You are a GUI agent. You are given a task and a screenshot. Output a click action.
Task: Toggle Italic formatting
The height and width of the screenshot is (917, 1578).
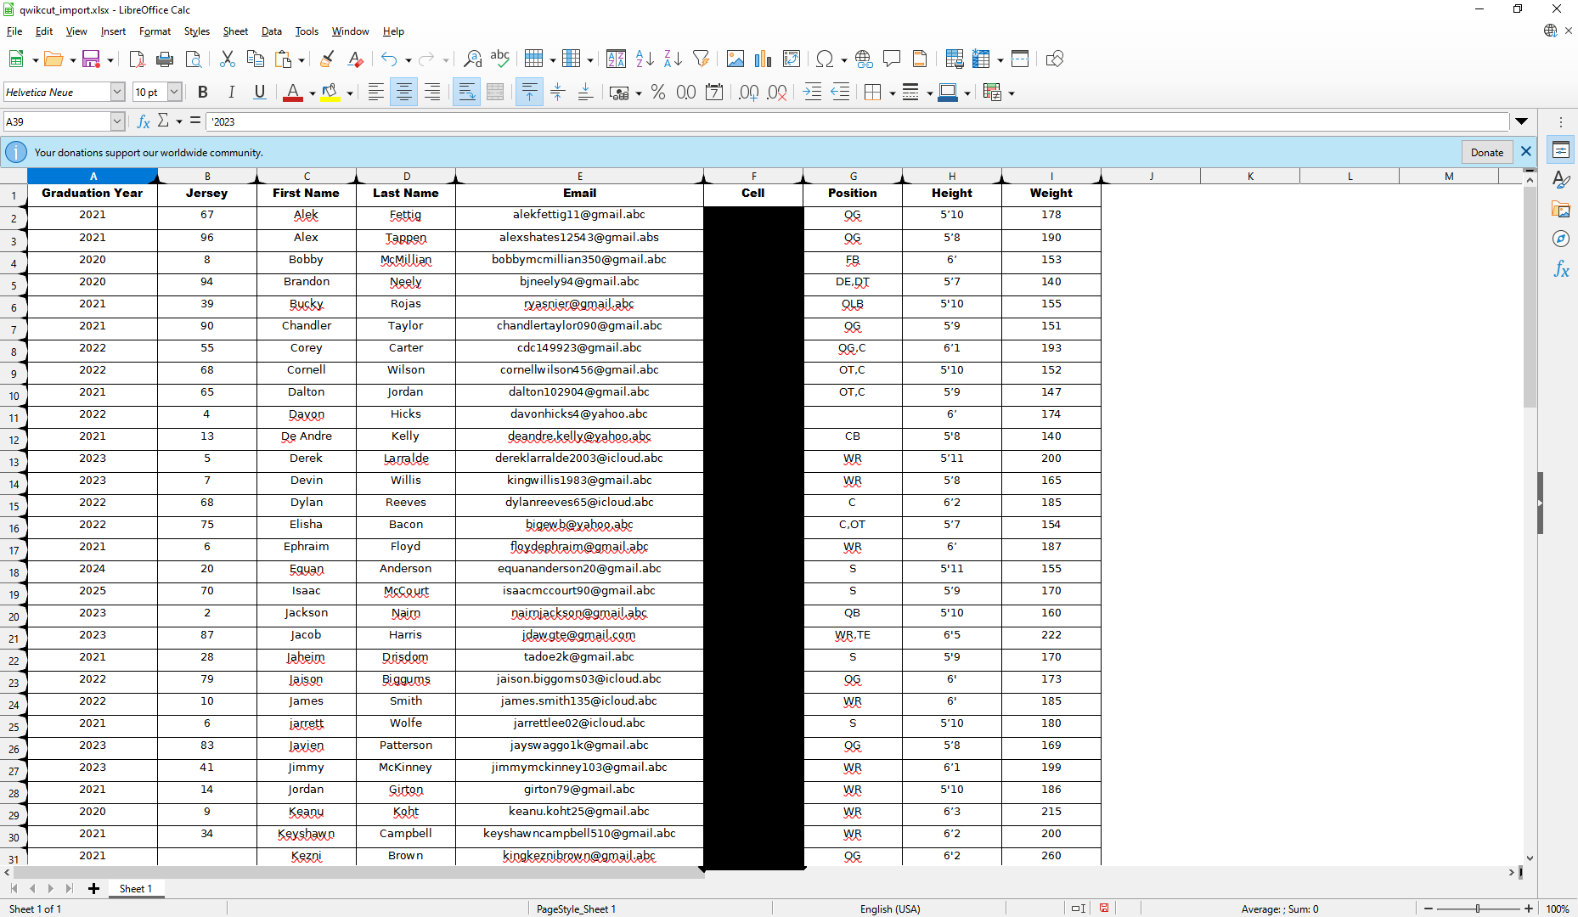[231, 93]
